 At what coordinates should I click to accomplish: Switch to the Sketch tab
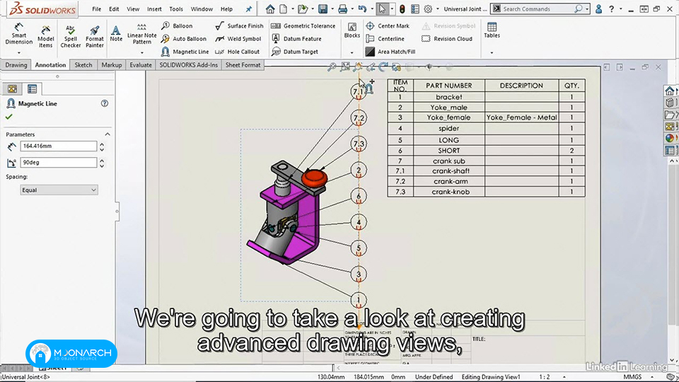(83, 65)
